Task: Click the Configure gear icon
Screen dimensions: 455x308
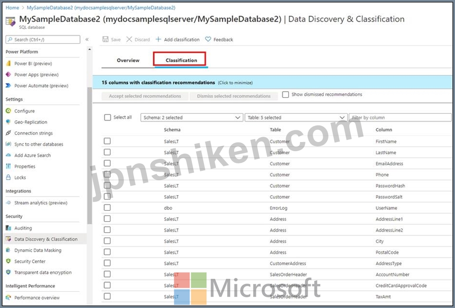Action: (8, 111)
